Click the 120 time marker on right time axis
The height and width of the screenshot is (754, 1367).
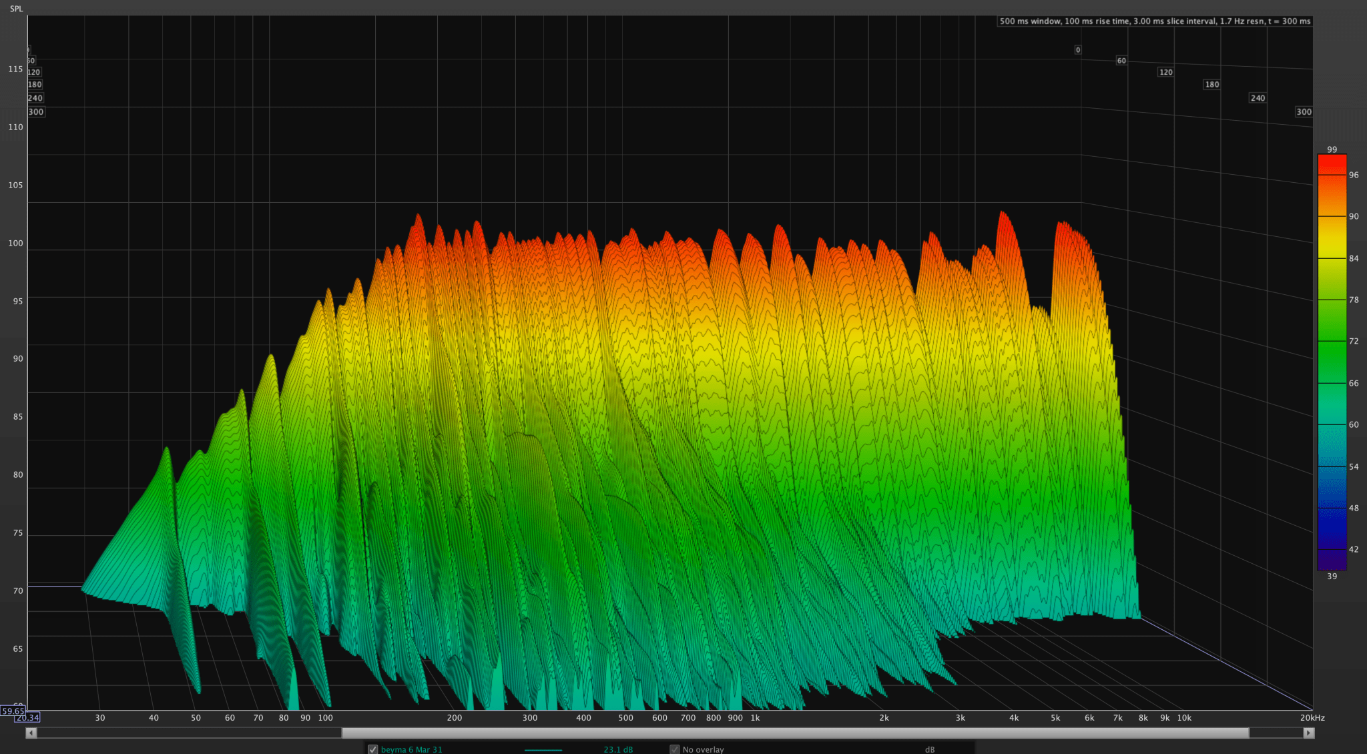pyautogui.click(x=1165, y=72)
